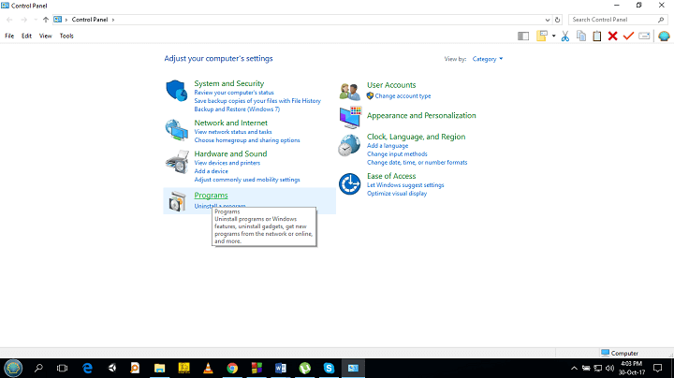Click View network status and tasks
674x378 pixels.
[x=232, y=132]
